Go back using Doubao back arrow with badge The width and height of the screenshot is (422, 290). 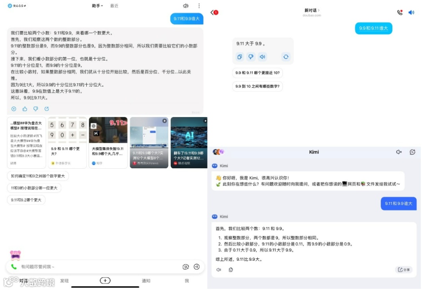tap(215, 12)
